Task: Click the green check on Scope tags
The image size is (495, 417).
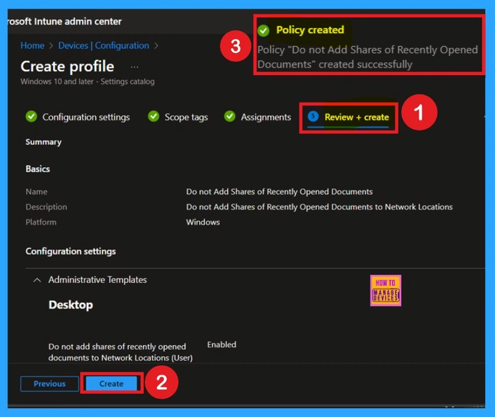Action: point(154,116)
